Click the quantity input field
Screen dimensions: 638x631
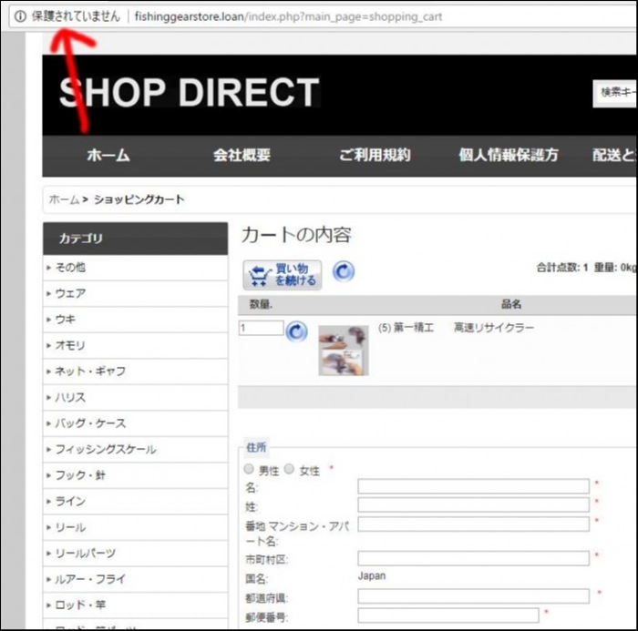[x=262, y=328]
